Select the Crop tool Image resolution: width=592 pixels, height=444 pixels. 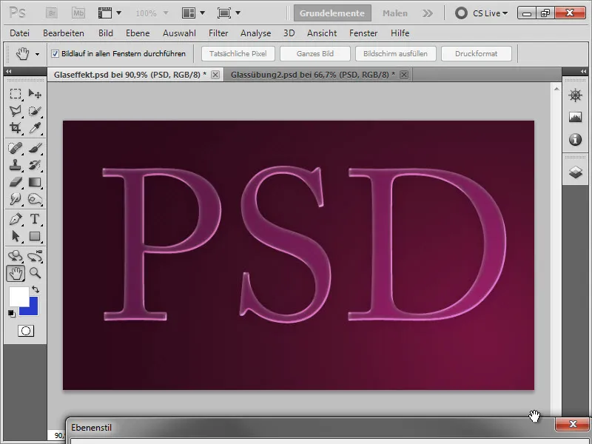16,127
